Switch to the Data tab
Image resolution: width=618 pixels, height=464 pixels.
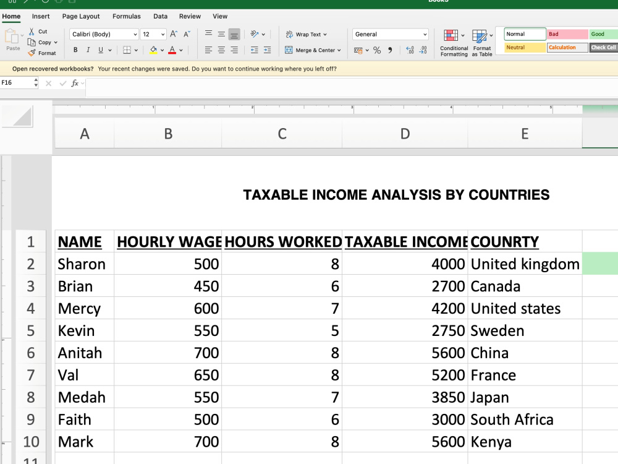coord(161,16)
